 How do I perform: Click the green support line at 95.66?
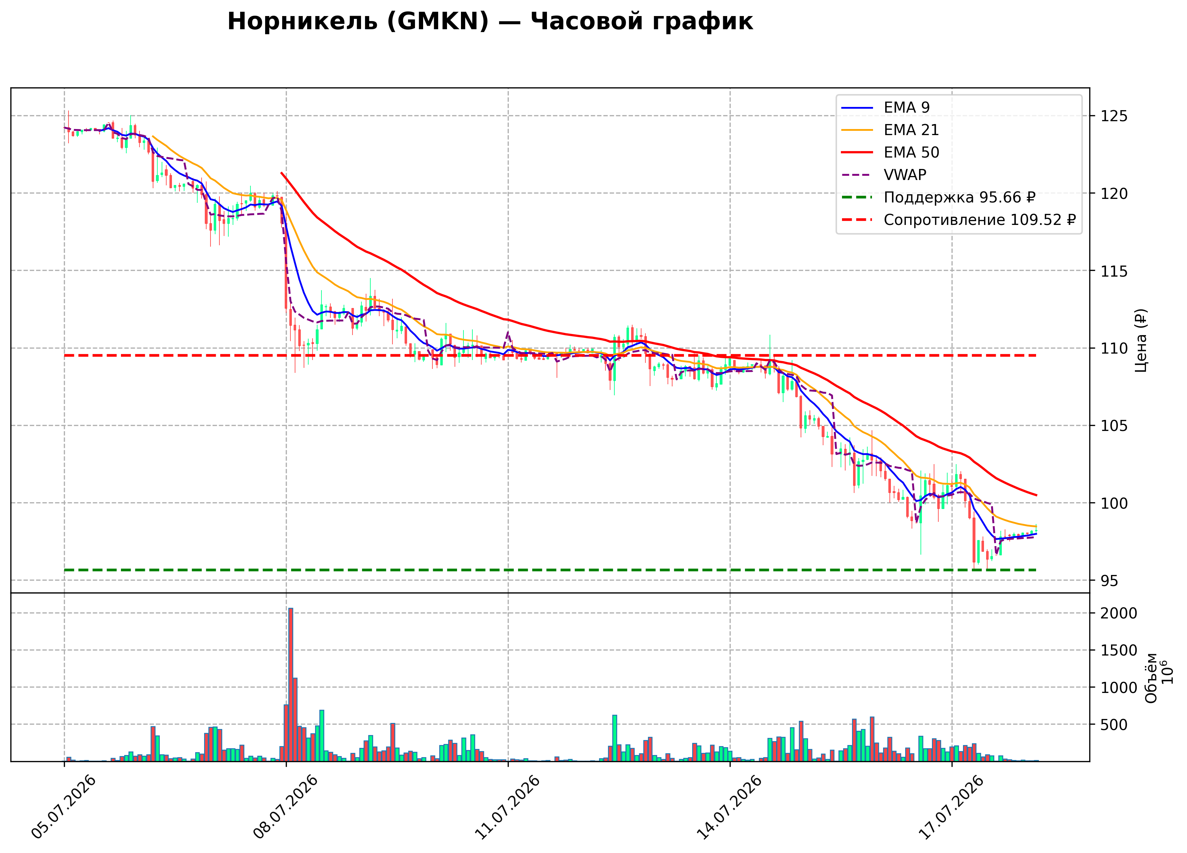coord(549,570)
